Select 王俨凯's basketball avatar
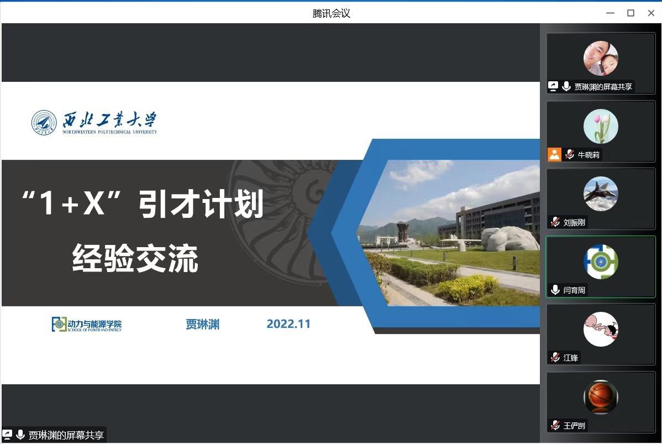This screenshot has height=444, width=662. point(601,396)
